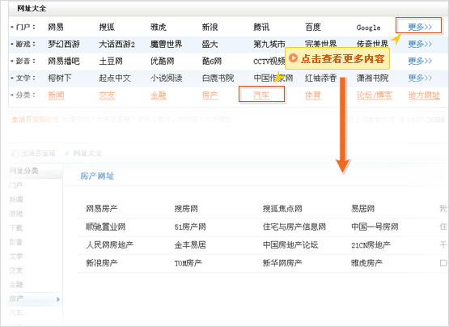Click 更多>> in the 影音 row
The width and height of the screenshot is (449, 327).
pyautogui.click(x=420, y=61)
